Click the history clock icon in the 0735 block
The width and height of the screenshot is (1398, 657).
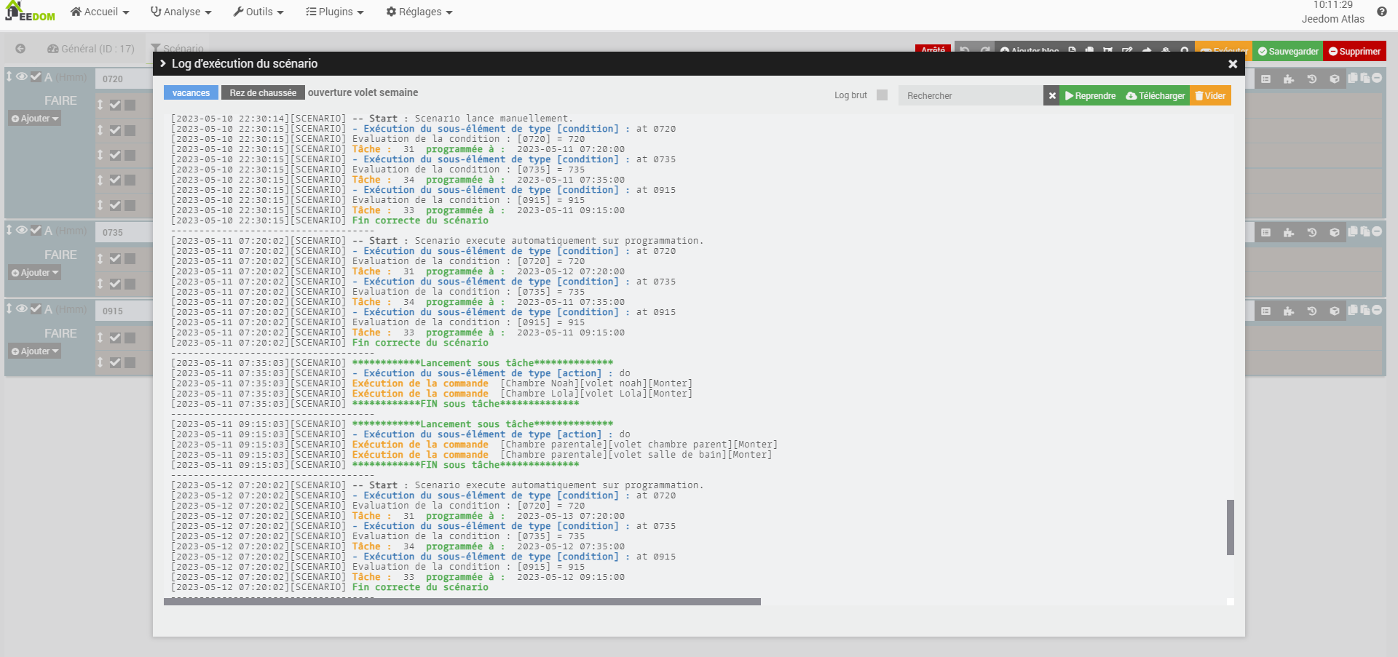click(1311, 232)
